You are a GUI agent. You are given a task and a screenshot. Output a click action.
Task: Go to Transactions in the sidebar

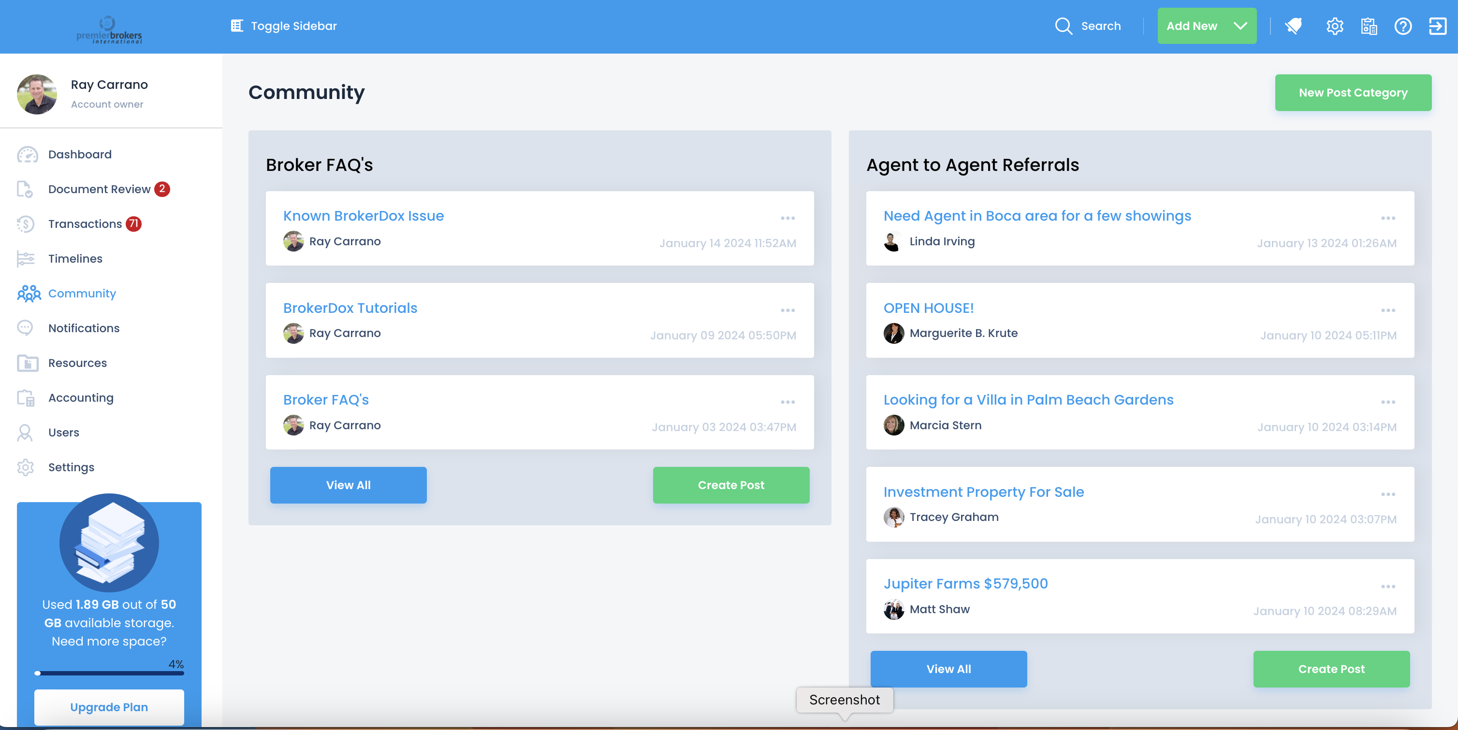point(85,224)
